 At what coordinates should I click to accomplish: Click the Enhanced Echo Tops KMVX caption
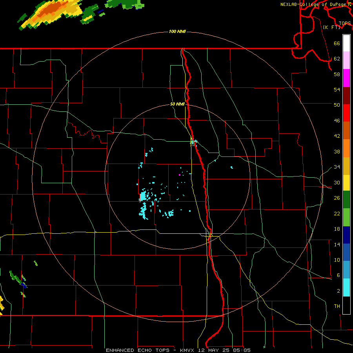point(178,350)
